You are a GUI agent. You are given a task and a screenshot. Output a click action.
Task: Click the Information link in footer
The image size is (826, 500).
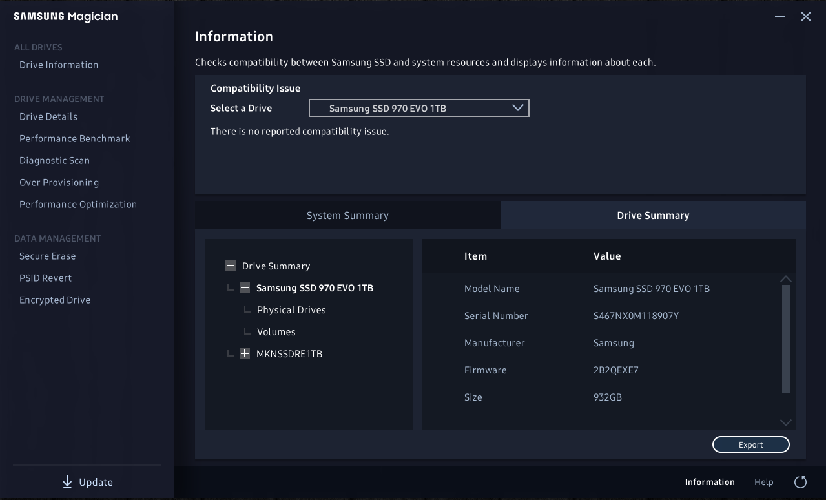tap(710, 482)
